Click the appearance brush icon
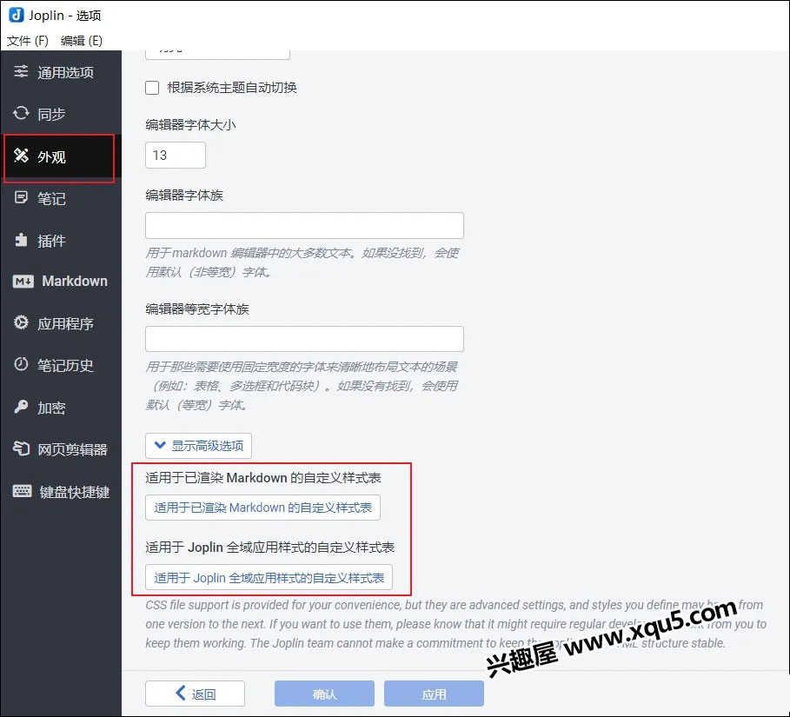The width and height of the screenshot is (790, 717). (21, 156)
